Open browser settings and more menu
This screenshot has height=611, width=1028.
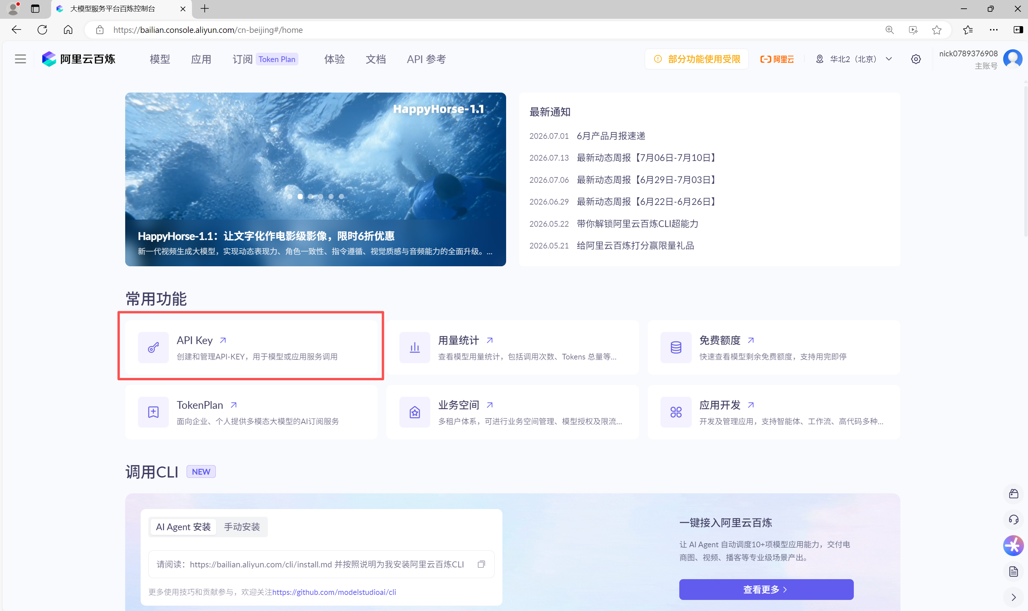pyautogui.click(x=993, y=30)
